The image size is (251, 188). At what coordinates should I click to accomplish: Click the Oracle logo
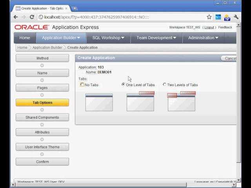click(x=32, y=27)
